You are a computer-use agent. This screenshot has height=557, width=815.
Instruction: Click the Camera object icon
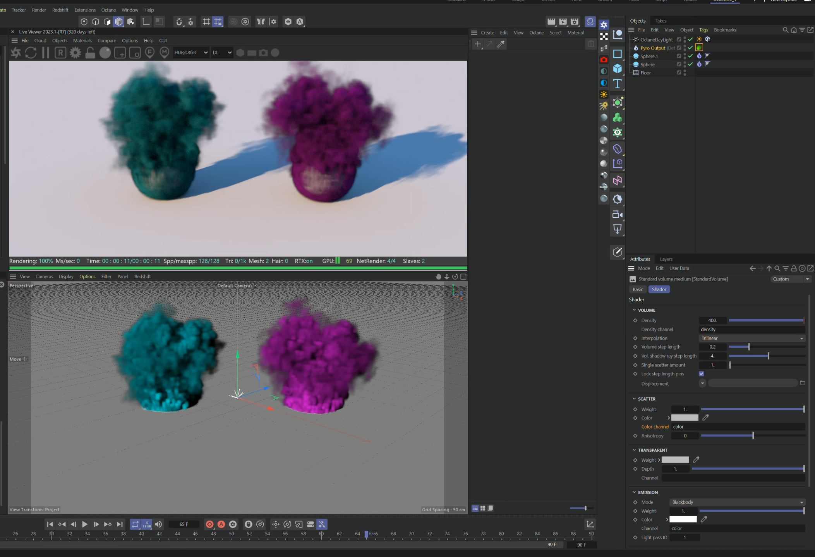[x=618, y=215]
